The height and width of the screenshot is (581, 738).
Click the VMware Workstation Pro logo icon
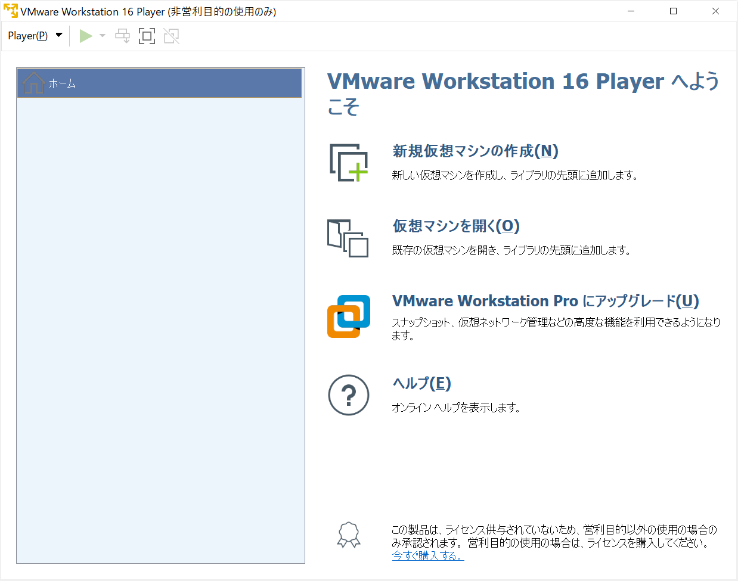tap(349, 316)
